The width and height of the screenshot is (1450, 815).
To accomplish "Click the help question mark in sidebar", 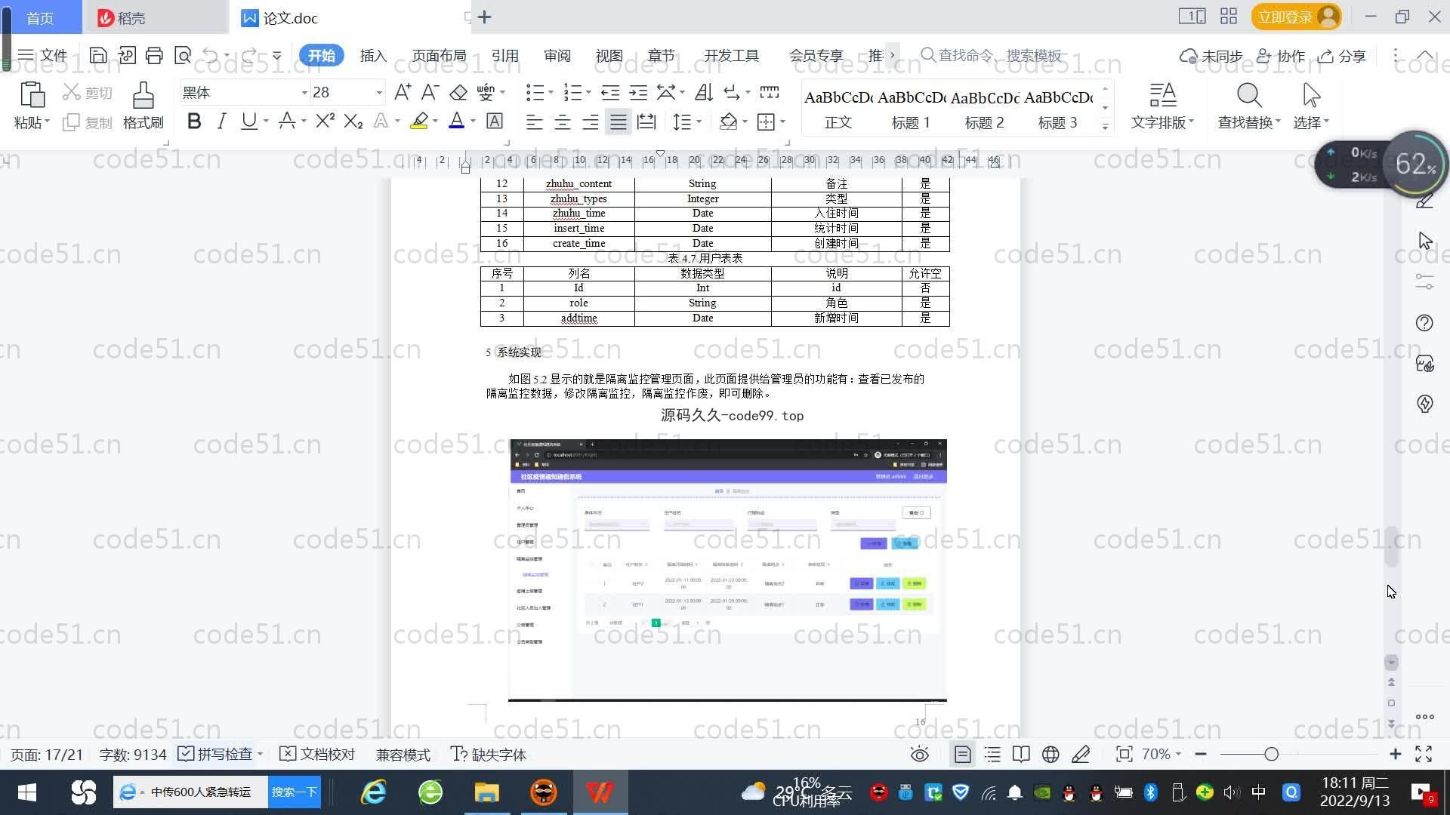I will (1424, 323).
